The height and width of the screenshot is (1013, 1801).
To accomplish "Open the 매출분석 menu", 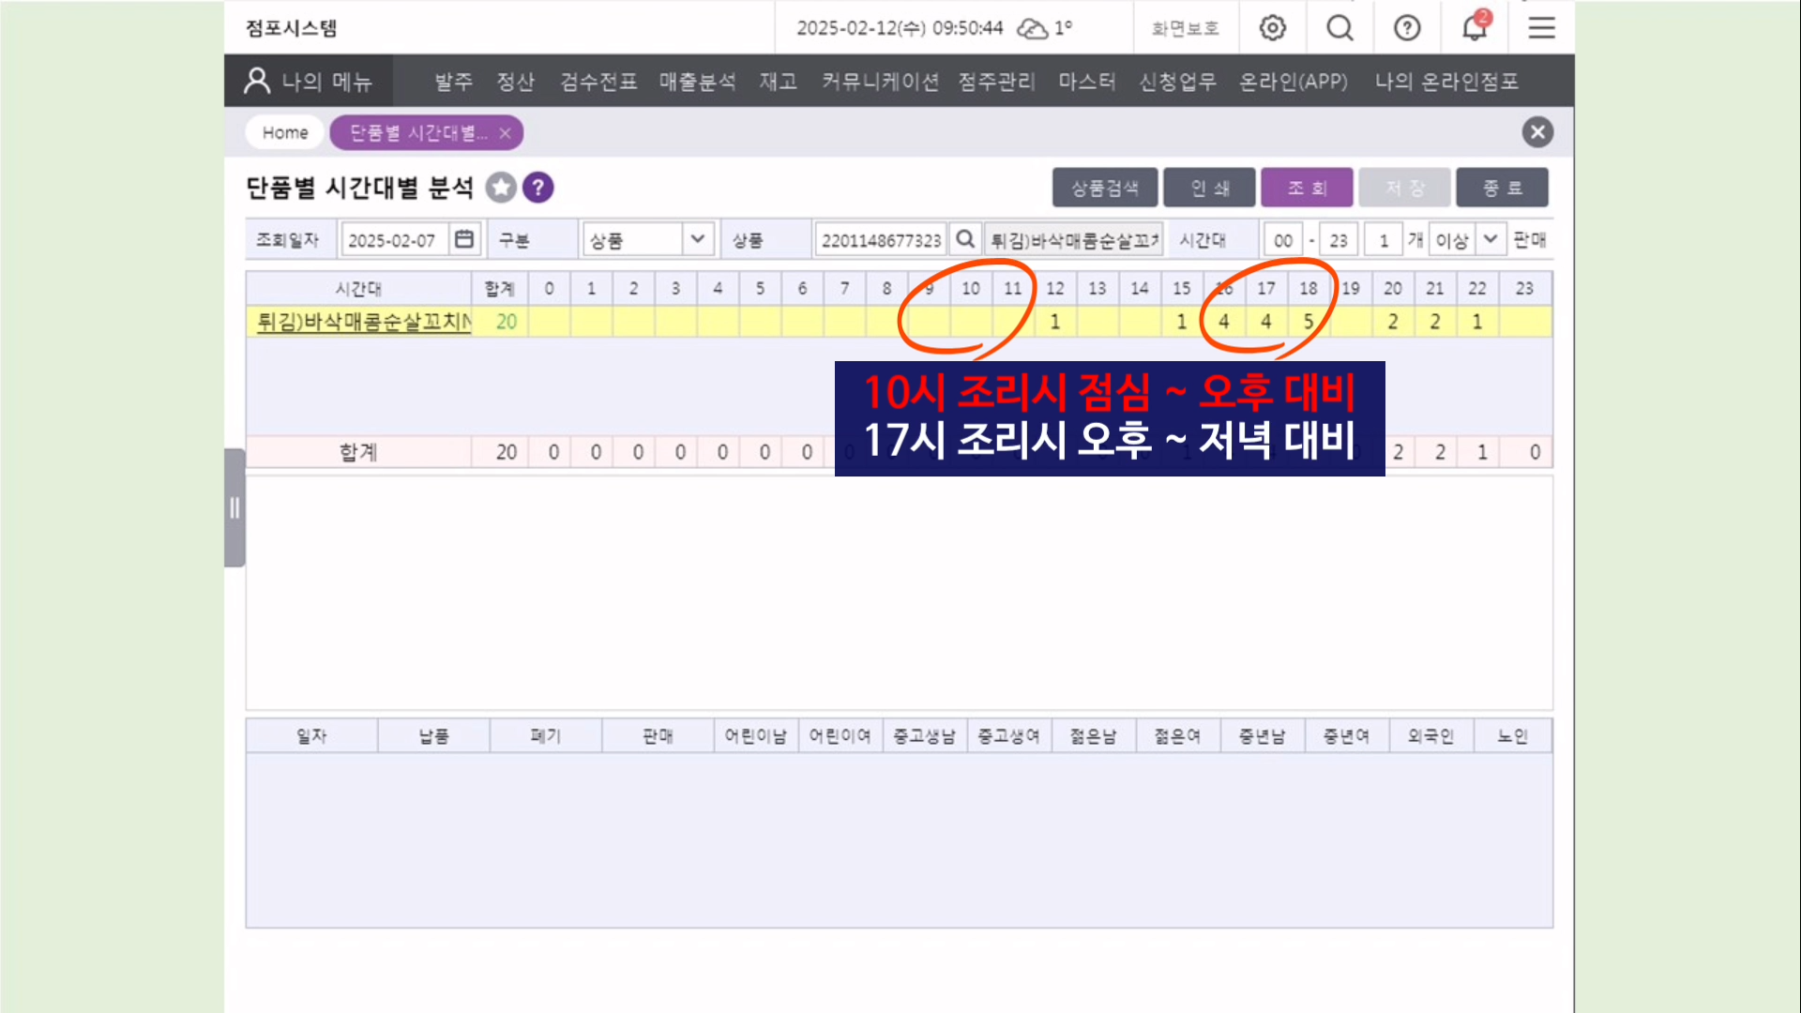I will [697, 82].
